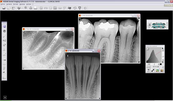173x101 pixels.
Task: Click the exit arrow toolbar icon
Action: pyautogui.click(x=85, y=8)
